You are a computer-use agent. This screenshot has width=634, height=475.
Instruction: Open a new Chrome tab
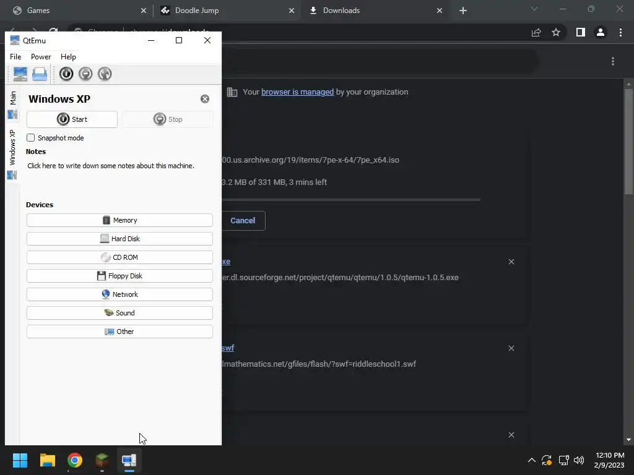pos(463,11)
